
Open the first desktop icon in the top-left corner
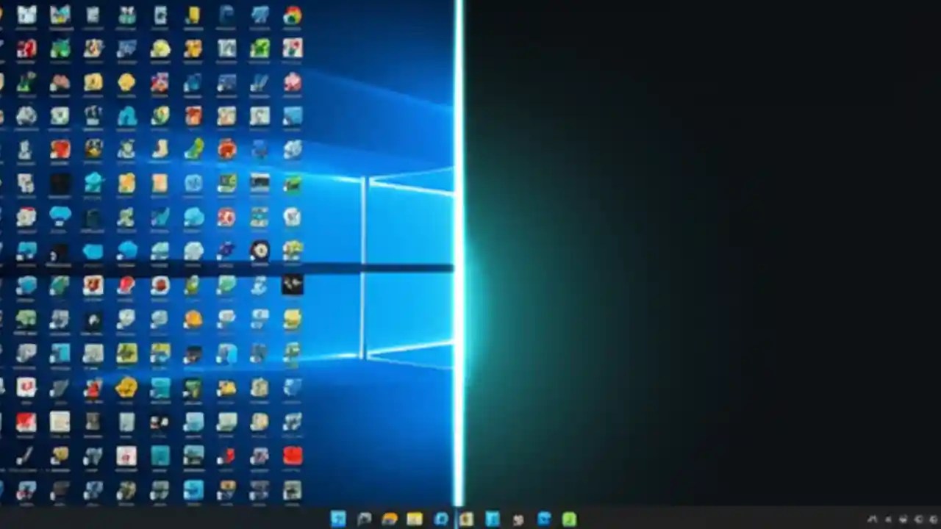pyautogui.click(x=26, y=13)
